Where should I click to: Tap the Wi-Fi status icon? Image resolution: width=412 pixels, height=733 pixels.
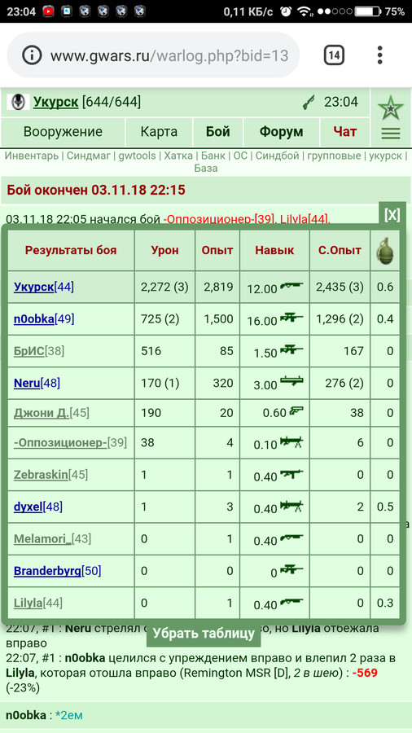[x=305, y=11]
